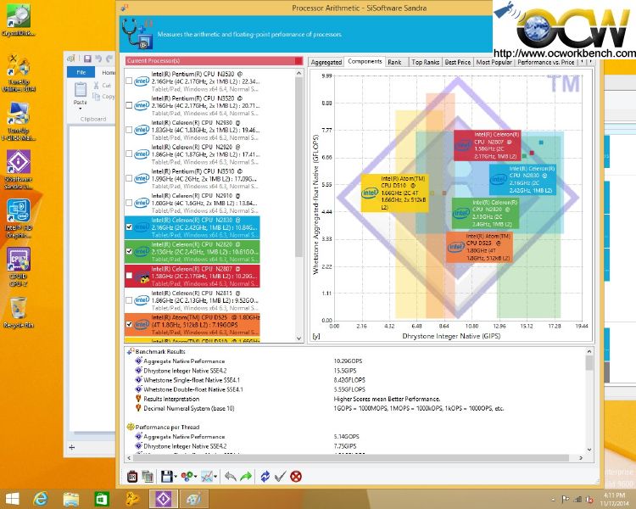The image size is (636, 509).
Task: Open the dropdown arrow next to the chart icon
Action: tap(215, 477)
